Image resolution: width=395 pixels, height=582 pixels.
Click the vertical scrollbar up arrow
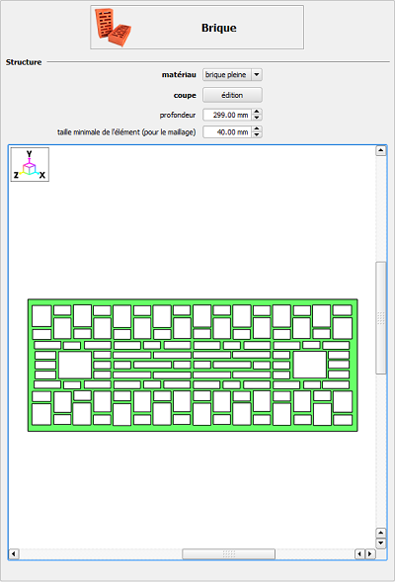[x=381, y=151]
